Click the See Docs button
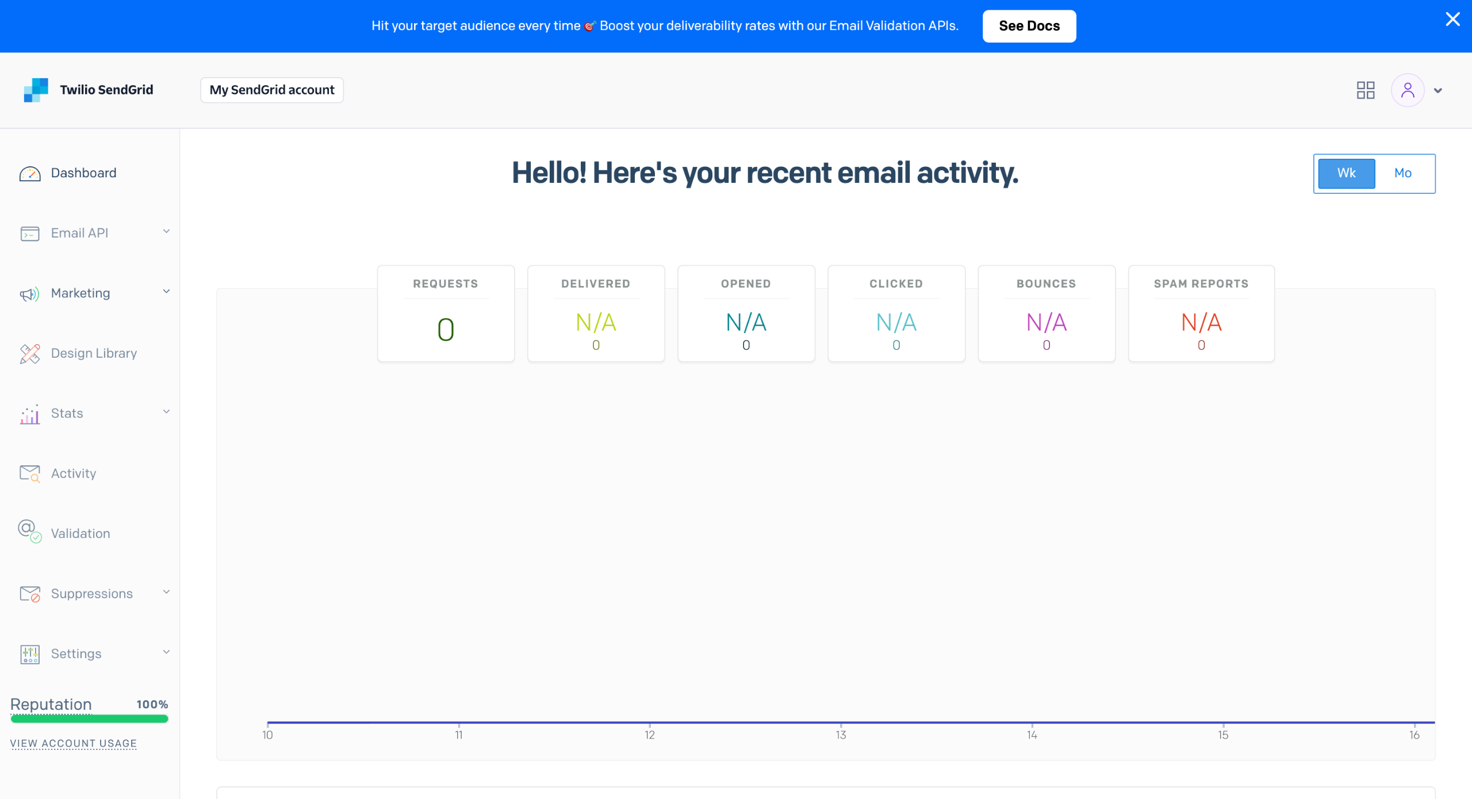The width and height of the screenshot is (1472, 799). [1029, 26]
